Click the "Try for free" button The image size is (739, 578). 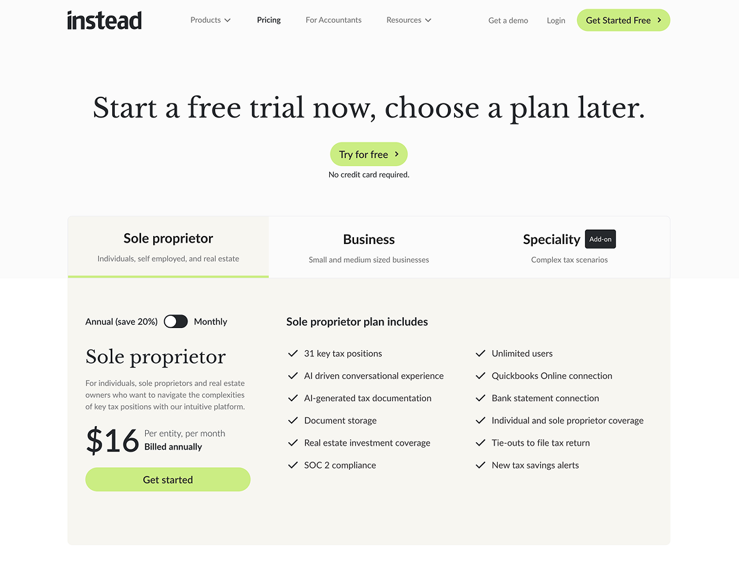pos(369,154)
